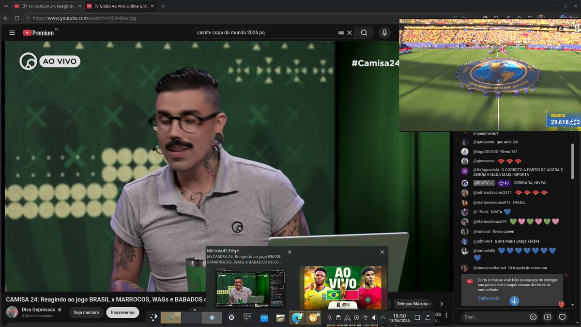This screenshot has height=327, width=581.
Task: Close the CAMISA 24 window preview
Action: coord(290,252)
